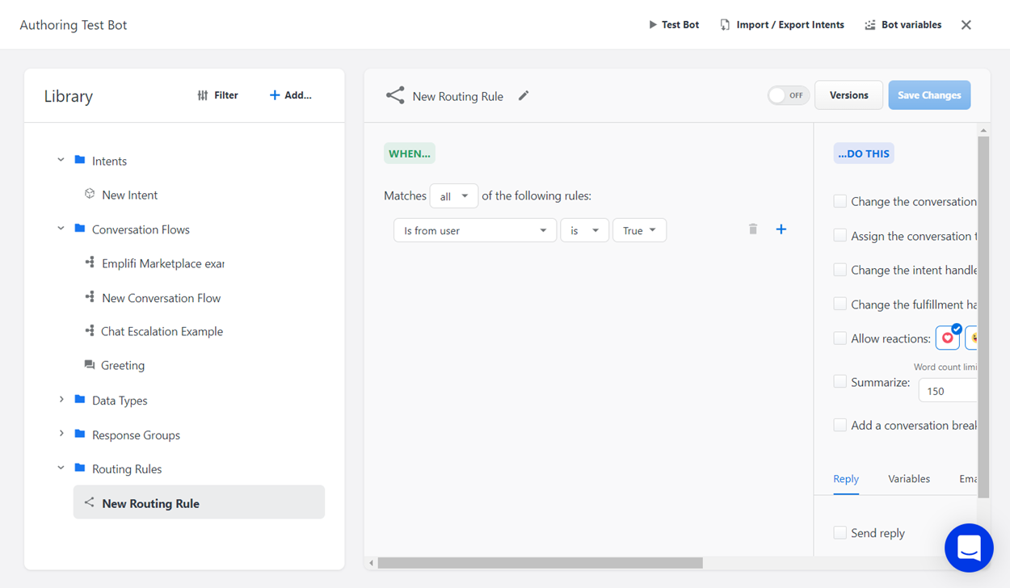Toggle the routing rule OFF switch
Viewport: 1010px width, 588px height.
788,95
